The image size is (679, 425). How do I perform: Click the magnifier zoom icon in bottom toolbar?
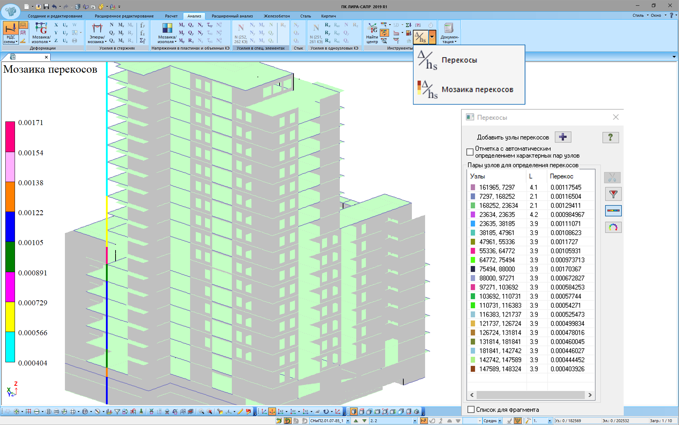coord(201,411)
